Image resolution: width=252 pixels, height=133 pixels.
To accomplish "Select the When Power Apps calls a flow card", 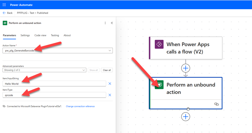I will pyautogui.click(x=186, y=48).
